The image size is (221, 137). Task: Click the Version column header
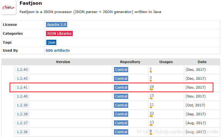[63, 62]
